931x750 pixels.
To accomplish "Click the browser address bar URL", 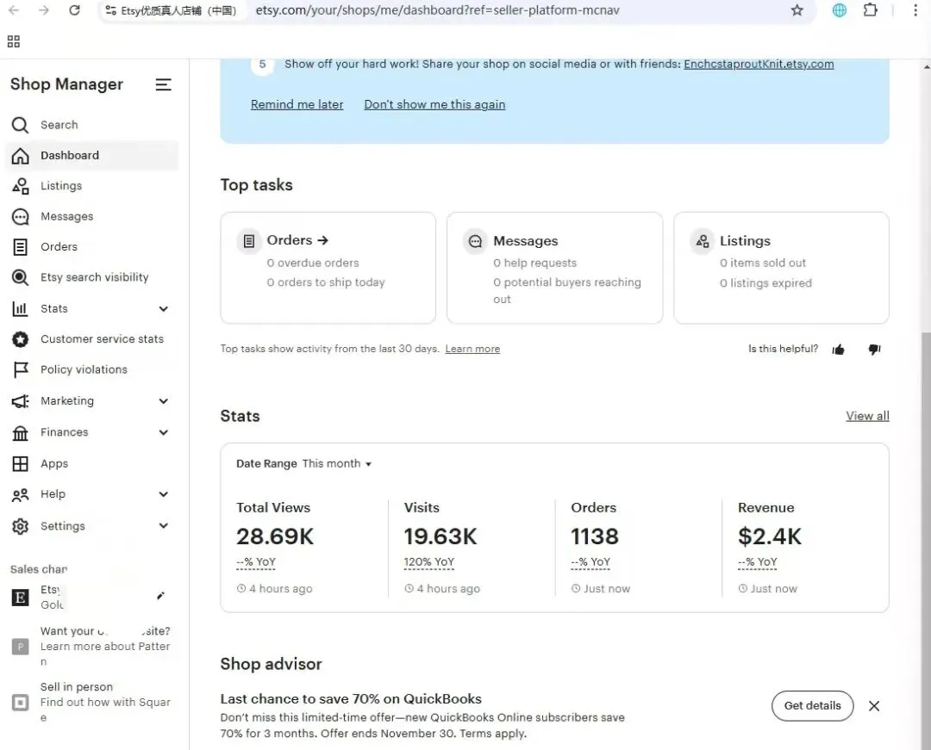I will (x=437, y=10).
